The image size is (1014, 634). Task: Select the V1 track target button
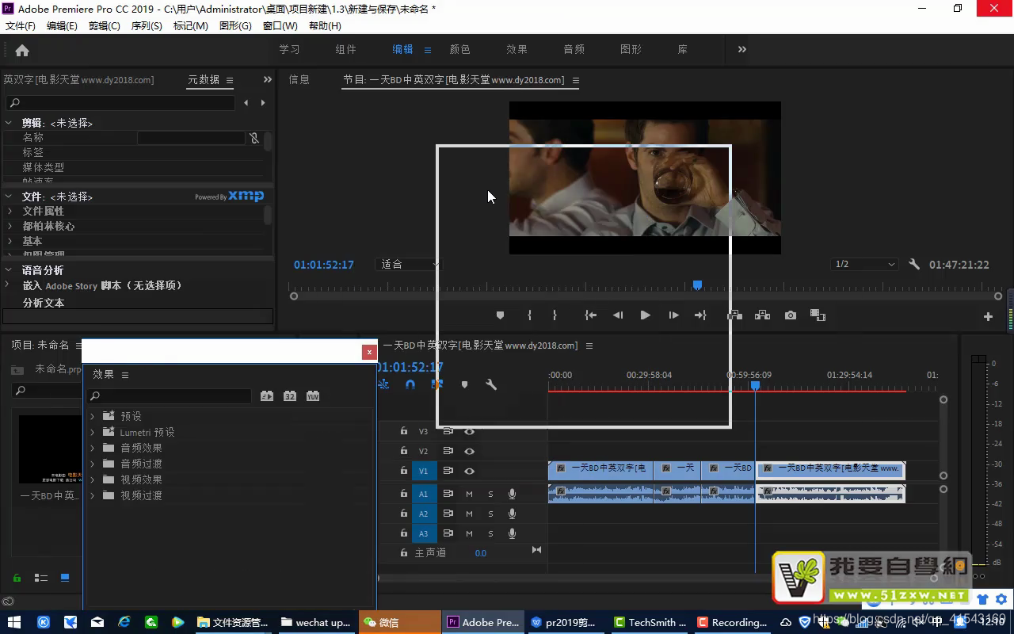pos(423,471)
